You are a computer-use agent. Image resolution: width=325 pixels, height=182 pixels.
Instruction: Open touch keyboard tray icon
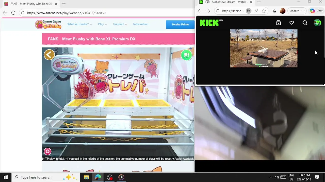click(x=283, y=177)
